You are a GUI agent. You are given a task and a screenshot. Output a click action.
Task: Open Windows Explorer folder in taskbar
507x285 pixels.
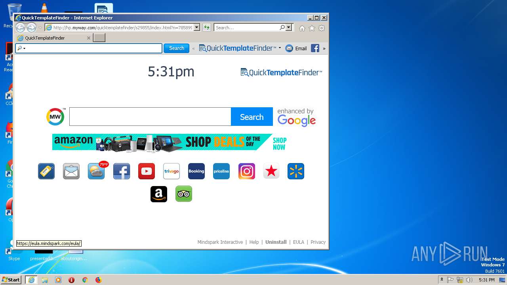click(x=45, y=280)
